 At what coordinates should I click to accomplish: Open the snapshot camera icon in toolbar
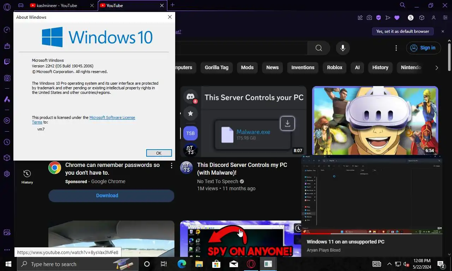(x=369, y=18)
